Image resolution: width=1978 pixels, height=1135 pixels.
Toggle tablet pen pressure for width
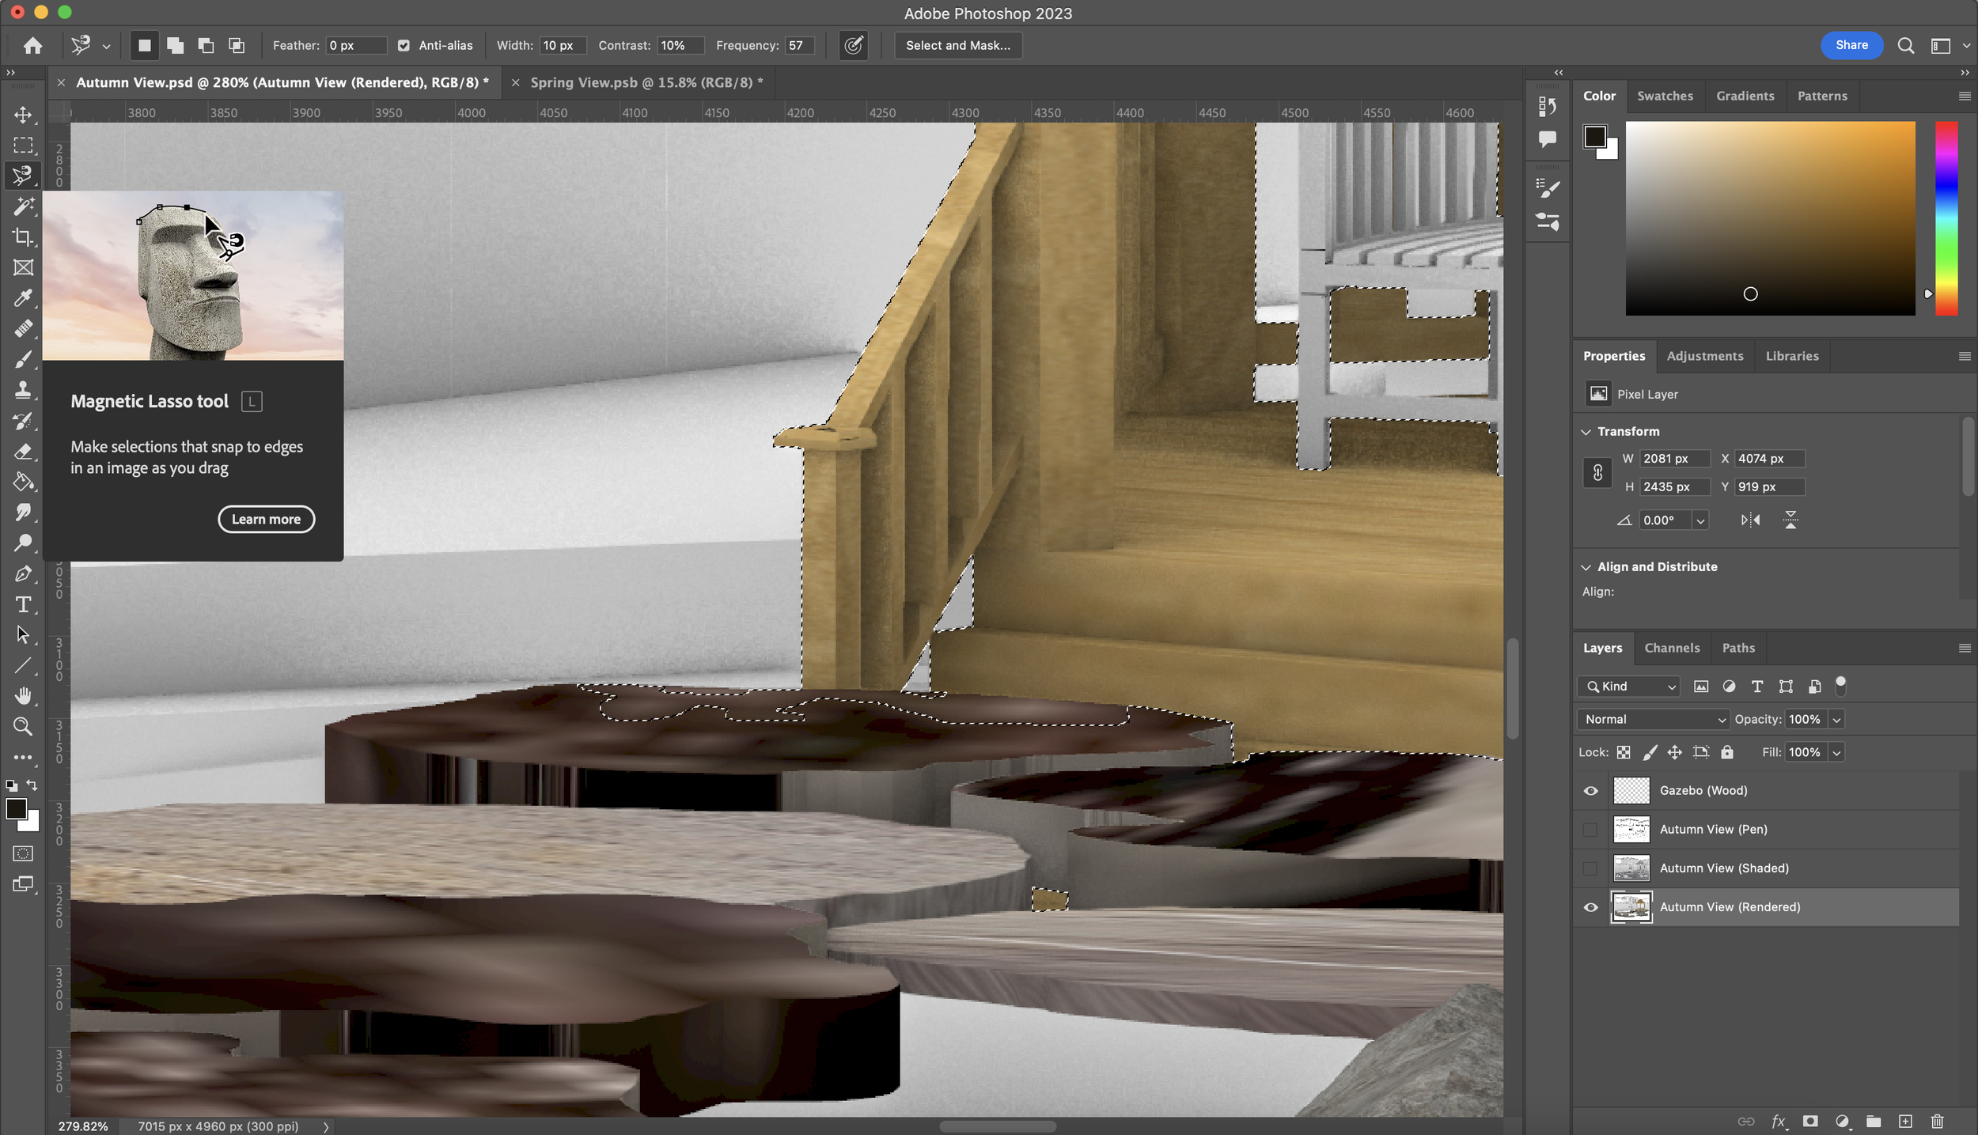pyautogui.click(x=853, y=46)
